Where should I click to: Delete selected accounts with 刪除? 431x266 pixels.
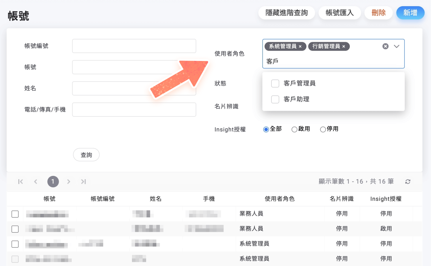click(378, 13)
